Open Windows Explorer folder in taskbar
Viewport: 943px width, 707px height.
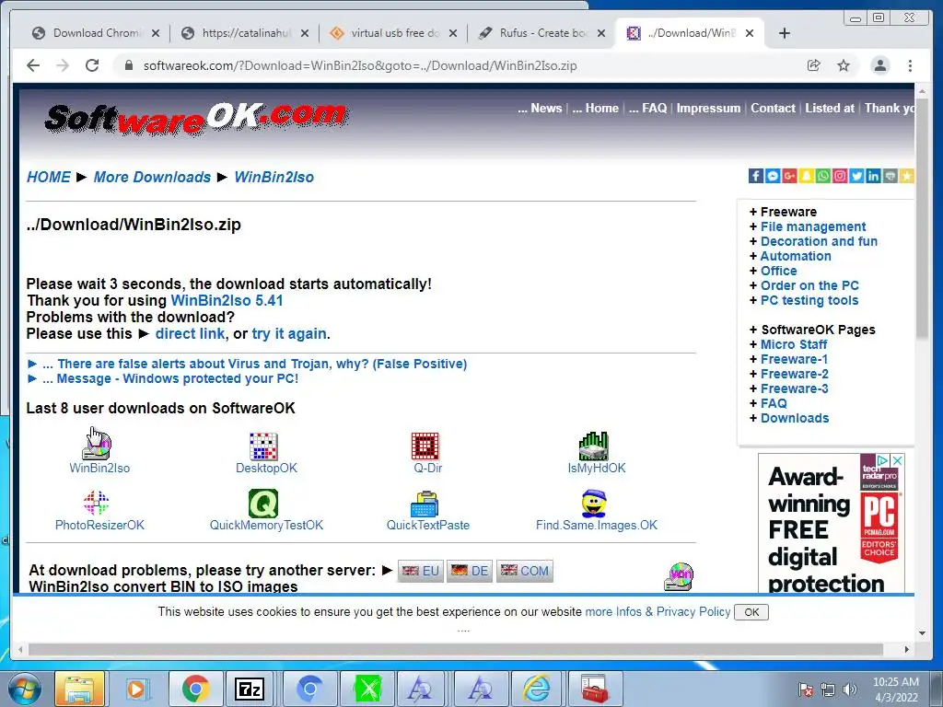(79, 689)
